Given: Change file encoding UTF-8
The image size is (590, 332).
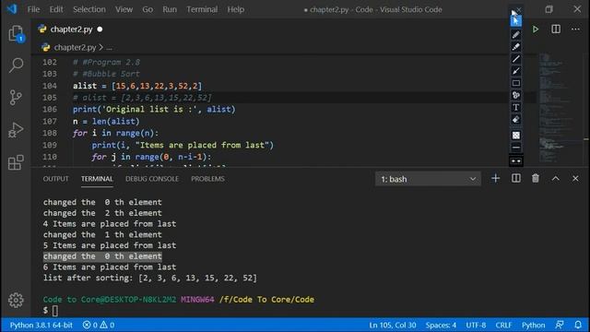Looking at the screenshot, I should pos(476,325).
